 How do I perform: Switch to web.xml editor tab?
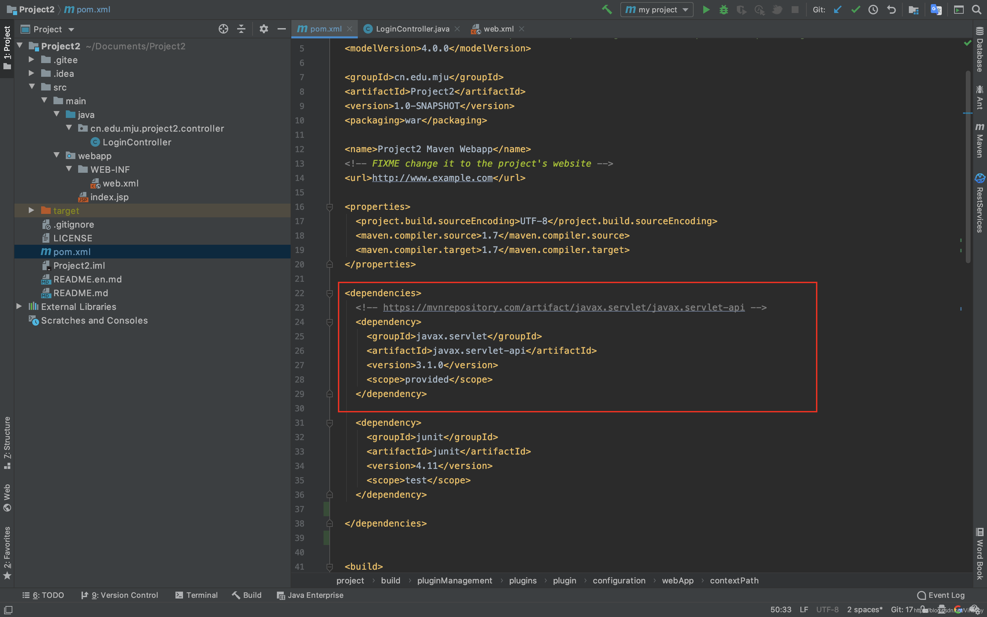point(498,29)
